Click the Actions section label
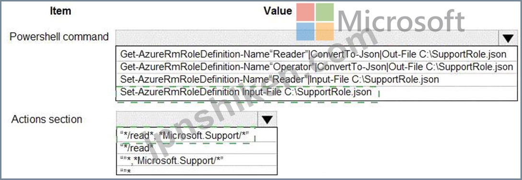 coord(46,119)
